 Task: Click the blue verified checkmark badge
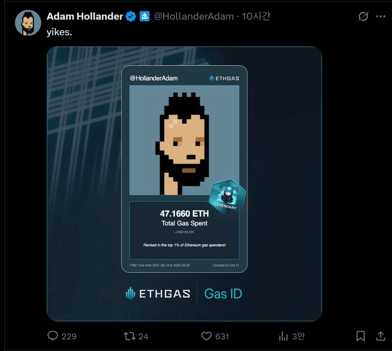tap(131, 16)
